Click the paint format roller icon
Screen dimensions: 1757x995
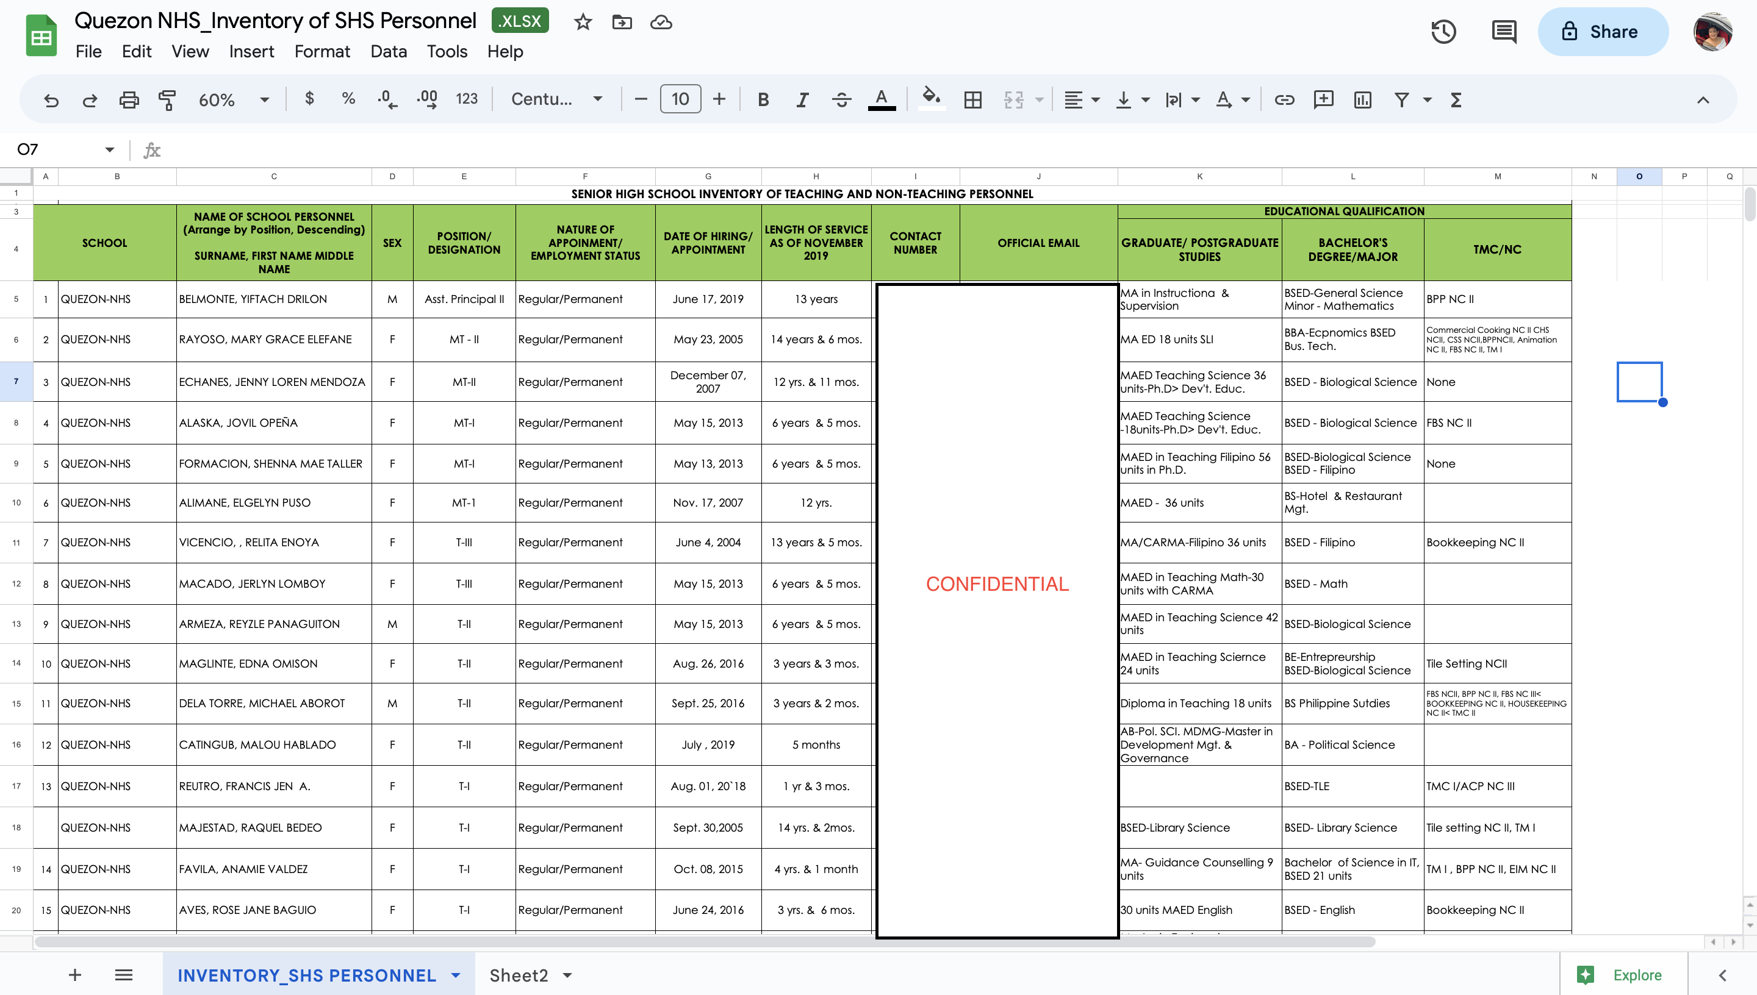click(x=167, y=100)
